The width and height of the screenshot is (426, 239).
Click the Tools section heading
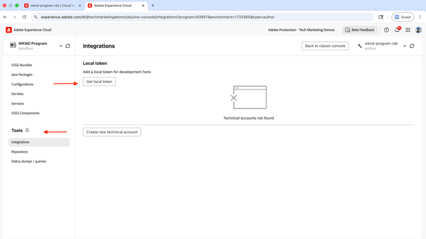[x=17, y=130]
